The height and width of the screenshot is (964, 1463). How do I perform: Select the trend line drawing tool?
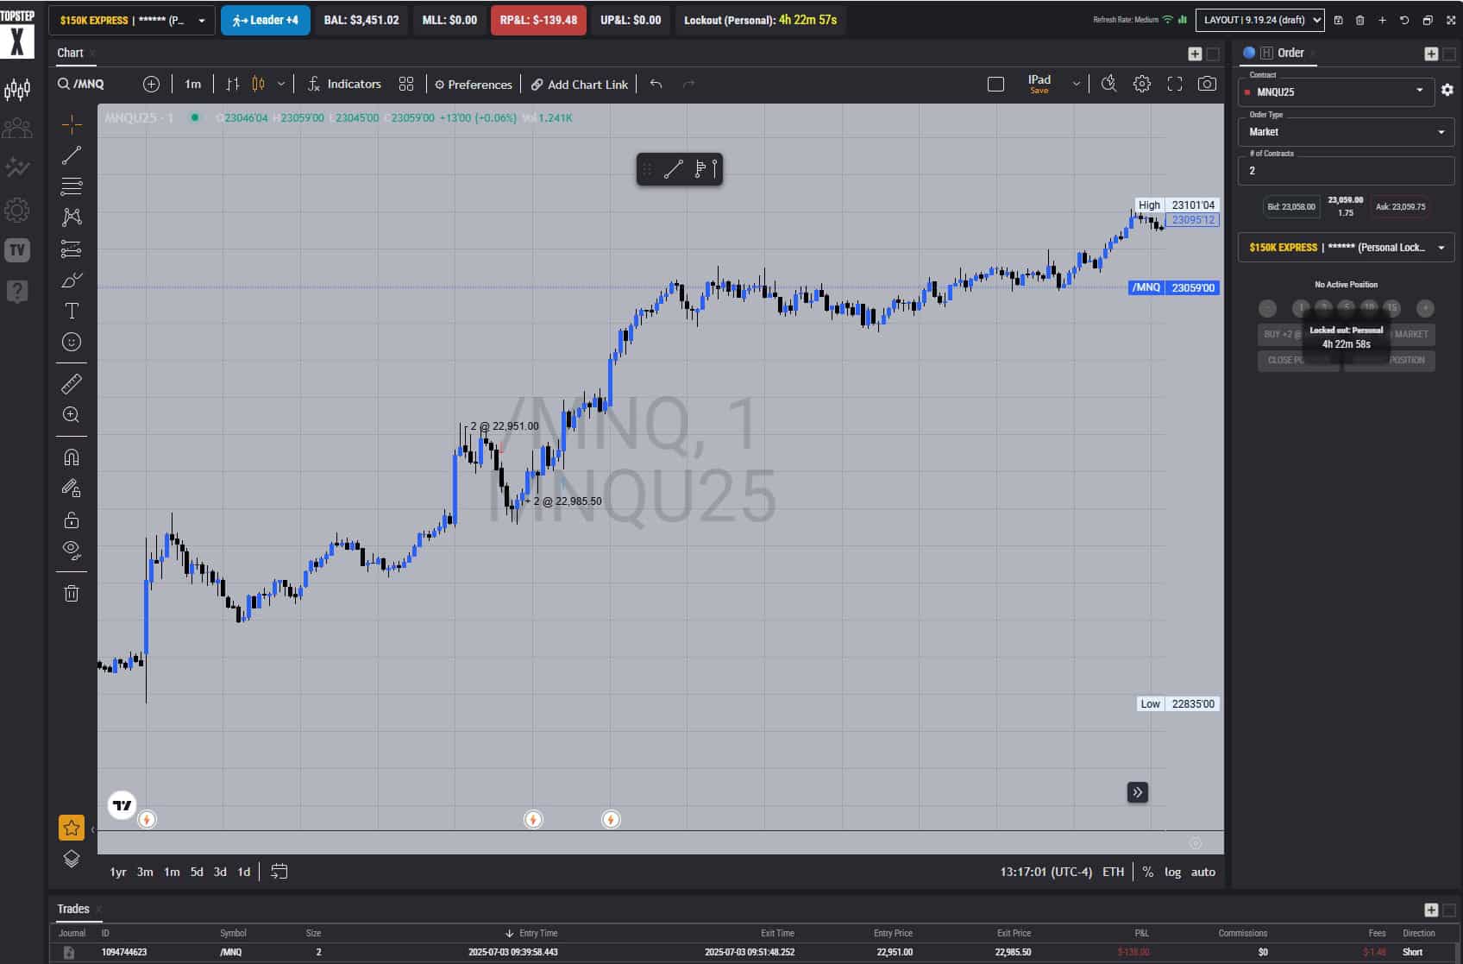click(72, 155)
